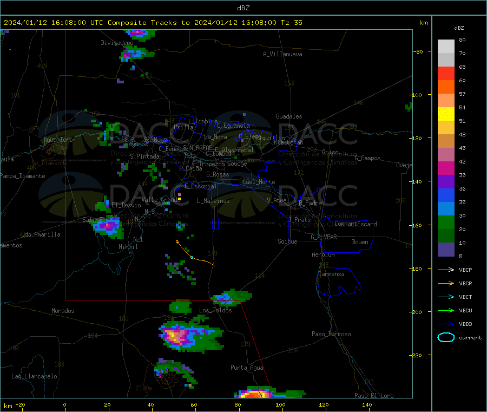Click the G_Campos location label
This screenshot has height=412, width=487.
click(368, 158)
